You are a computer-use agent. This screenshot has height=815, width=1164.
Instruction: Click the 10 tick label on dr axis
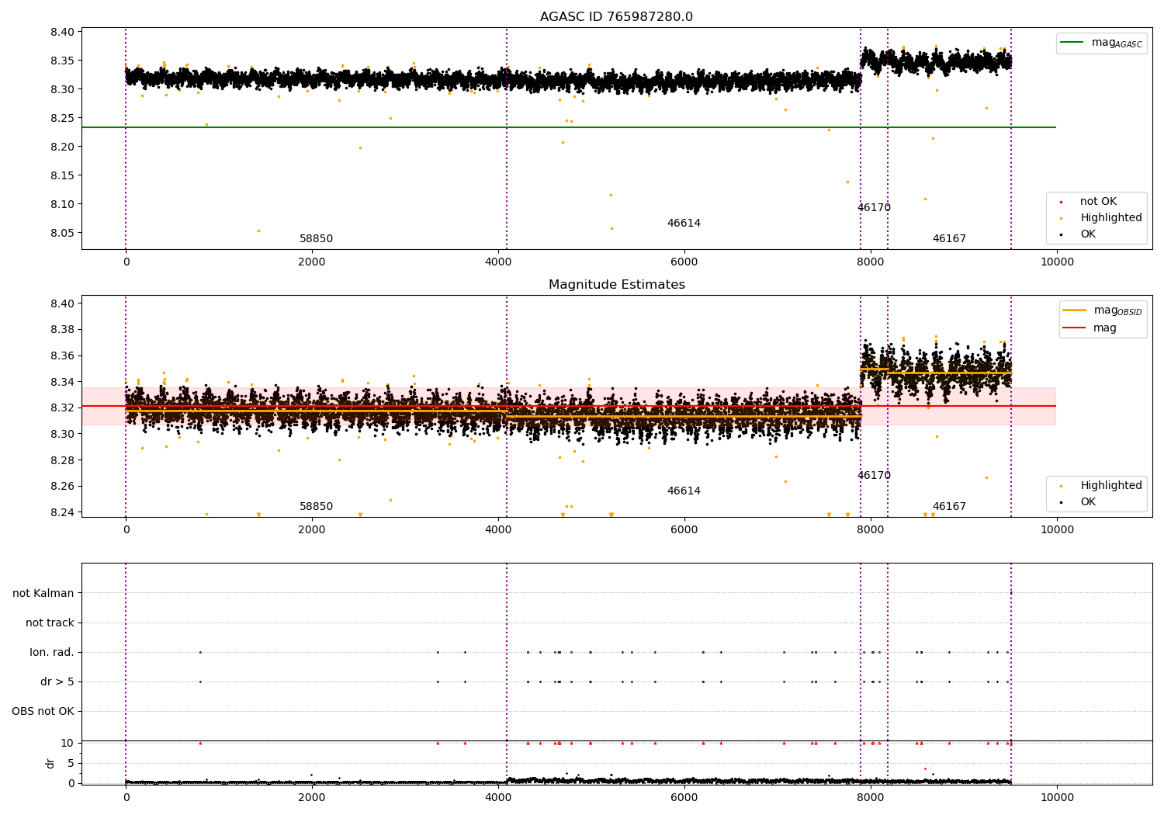click(68, 743)
